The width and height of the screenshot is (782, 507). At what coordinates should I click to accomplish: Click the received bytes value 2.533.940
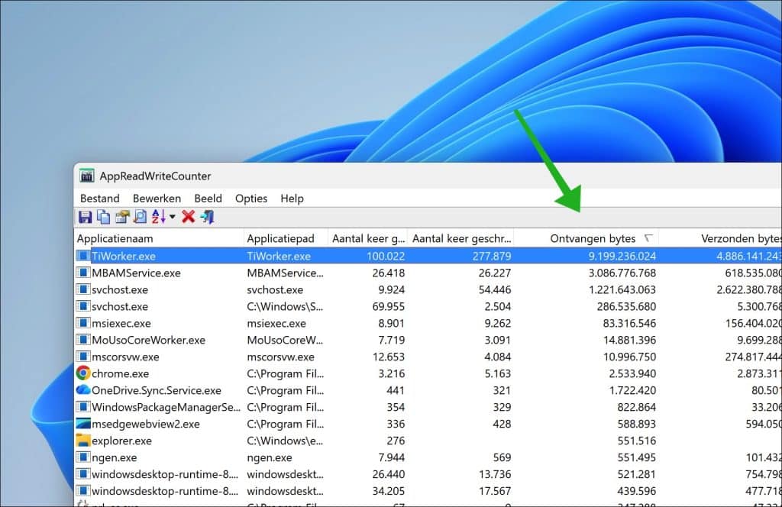pyautogui.click(x=632, y=374)
